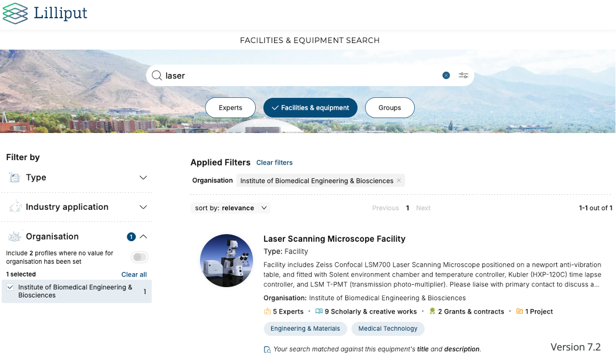This screenshot has height=361, width=616.
Task: Expand the Type filter section
Action: tap(143, 178)
